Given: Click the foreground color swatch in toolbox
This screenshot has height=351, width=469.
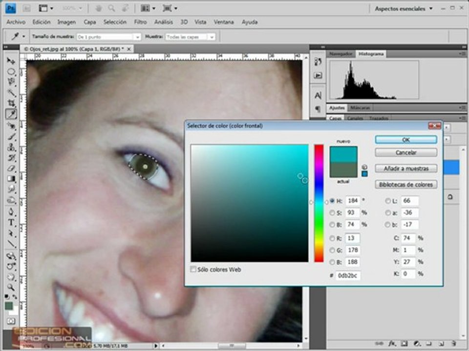Looking at the screenshot, I should 9,306.
